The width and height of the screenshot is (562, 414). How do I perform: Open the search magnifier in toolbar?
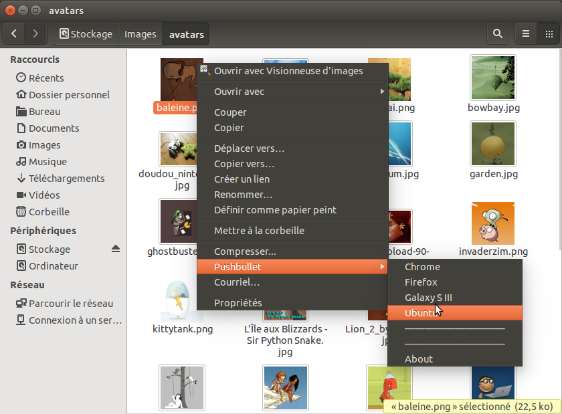coord(498,33)
